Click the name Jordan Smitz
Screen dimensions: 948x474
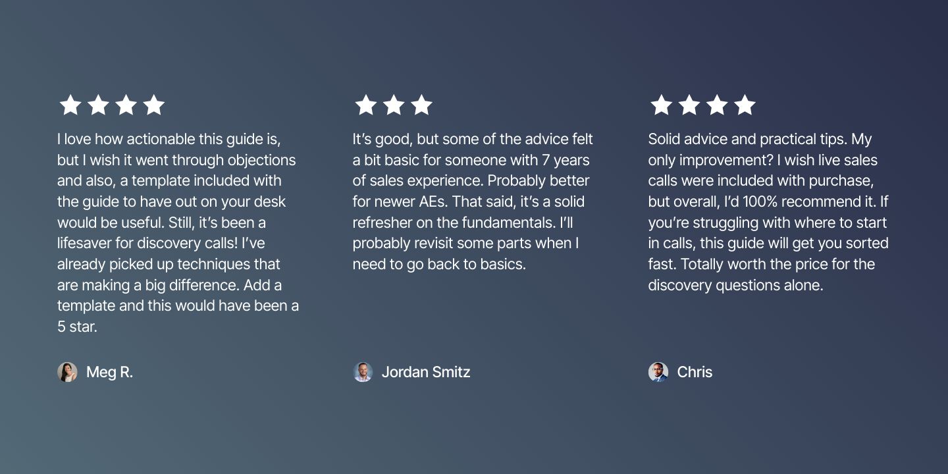[426, 372]
